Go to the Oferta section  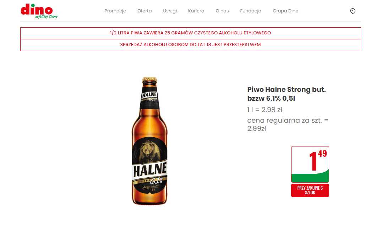tap(145, 11)
